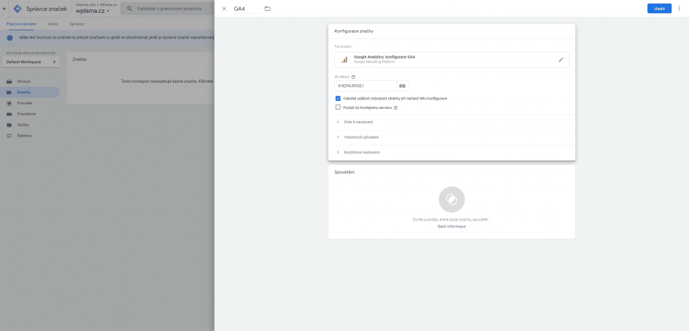Image resolution: width=689 pixels, height=331 pixels.
Task: Go back with the arrow icon
Action: 5,8
